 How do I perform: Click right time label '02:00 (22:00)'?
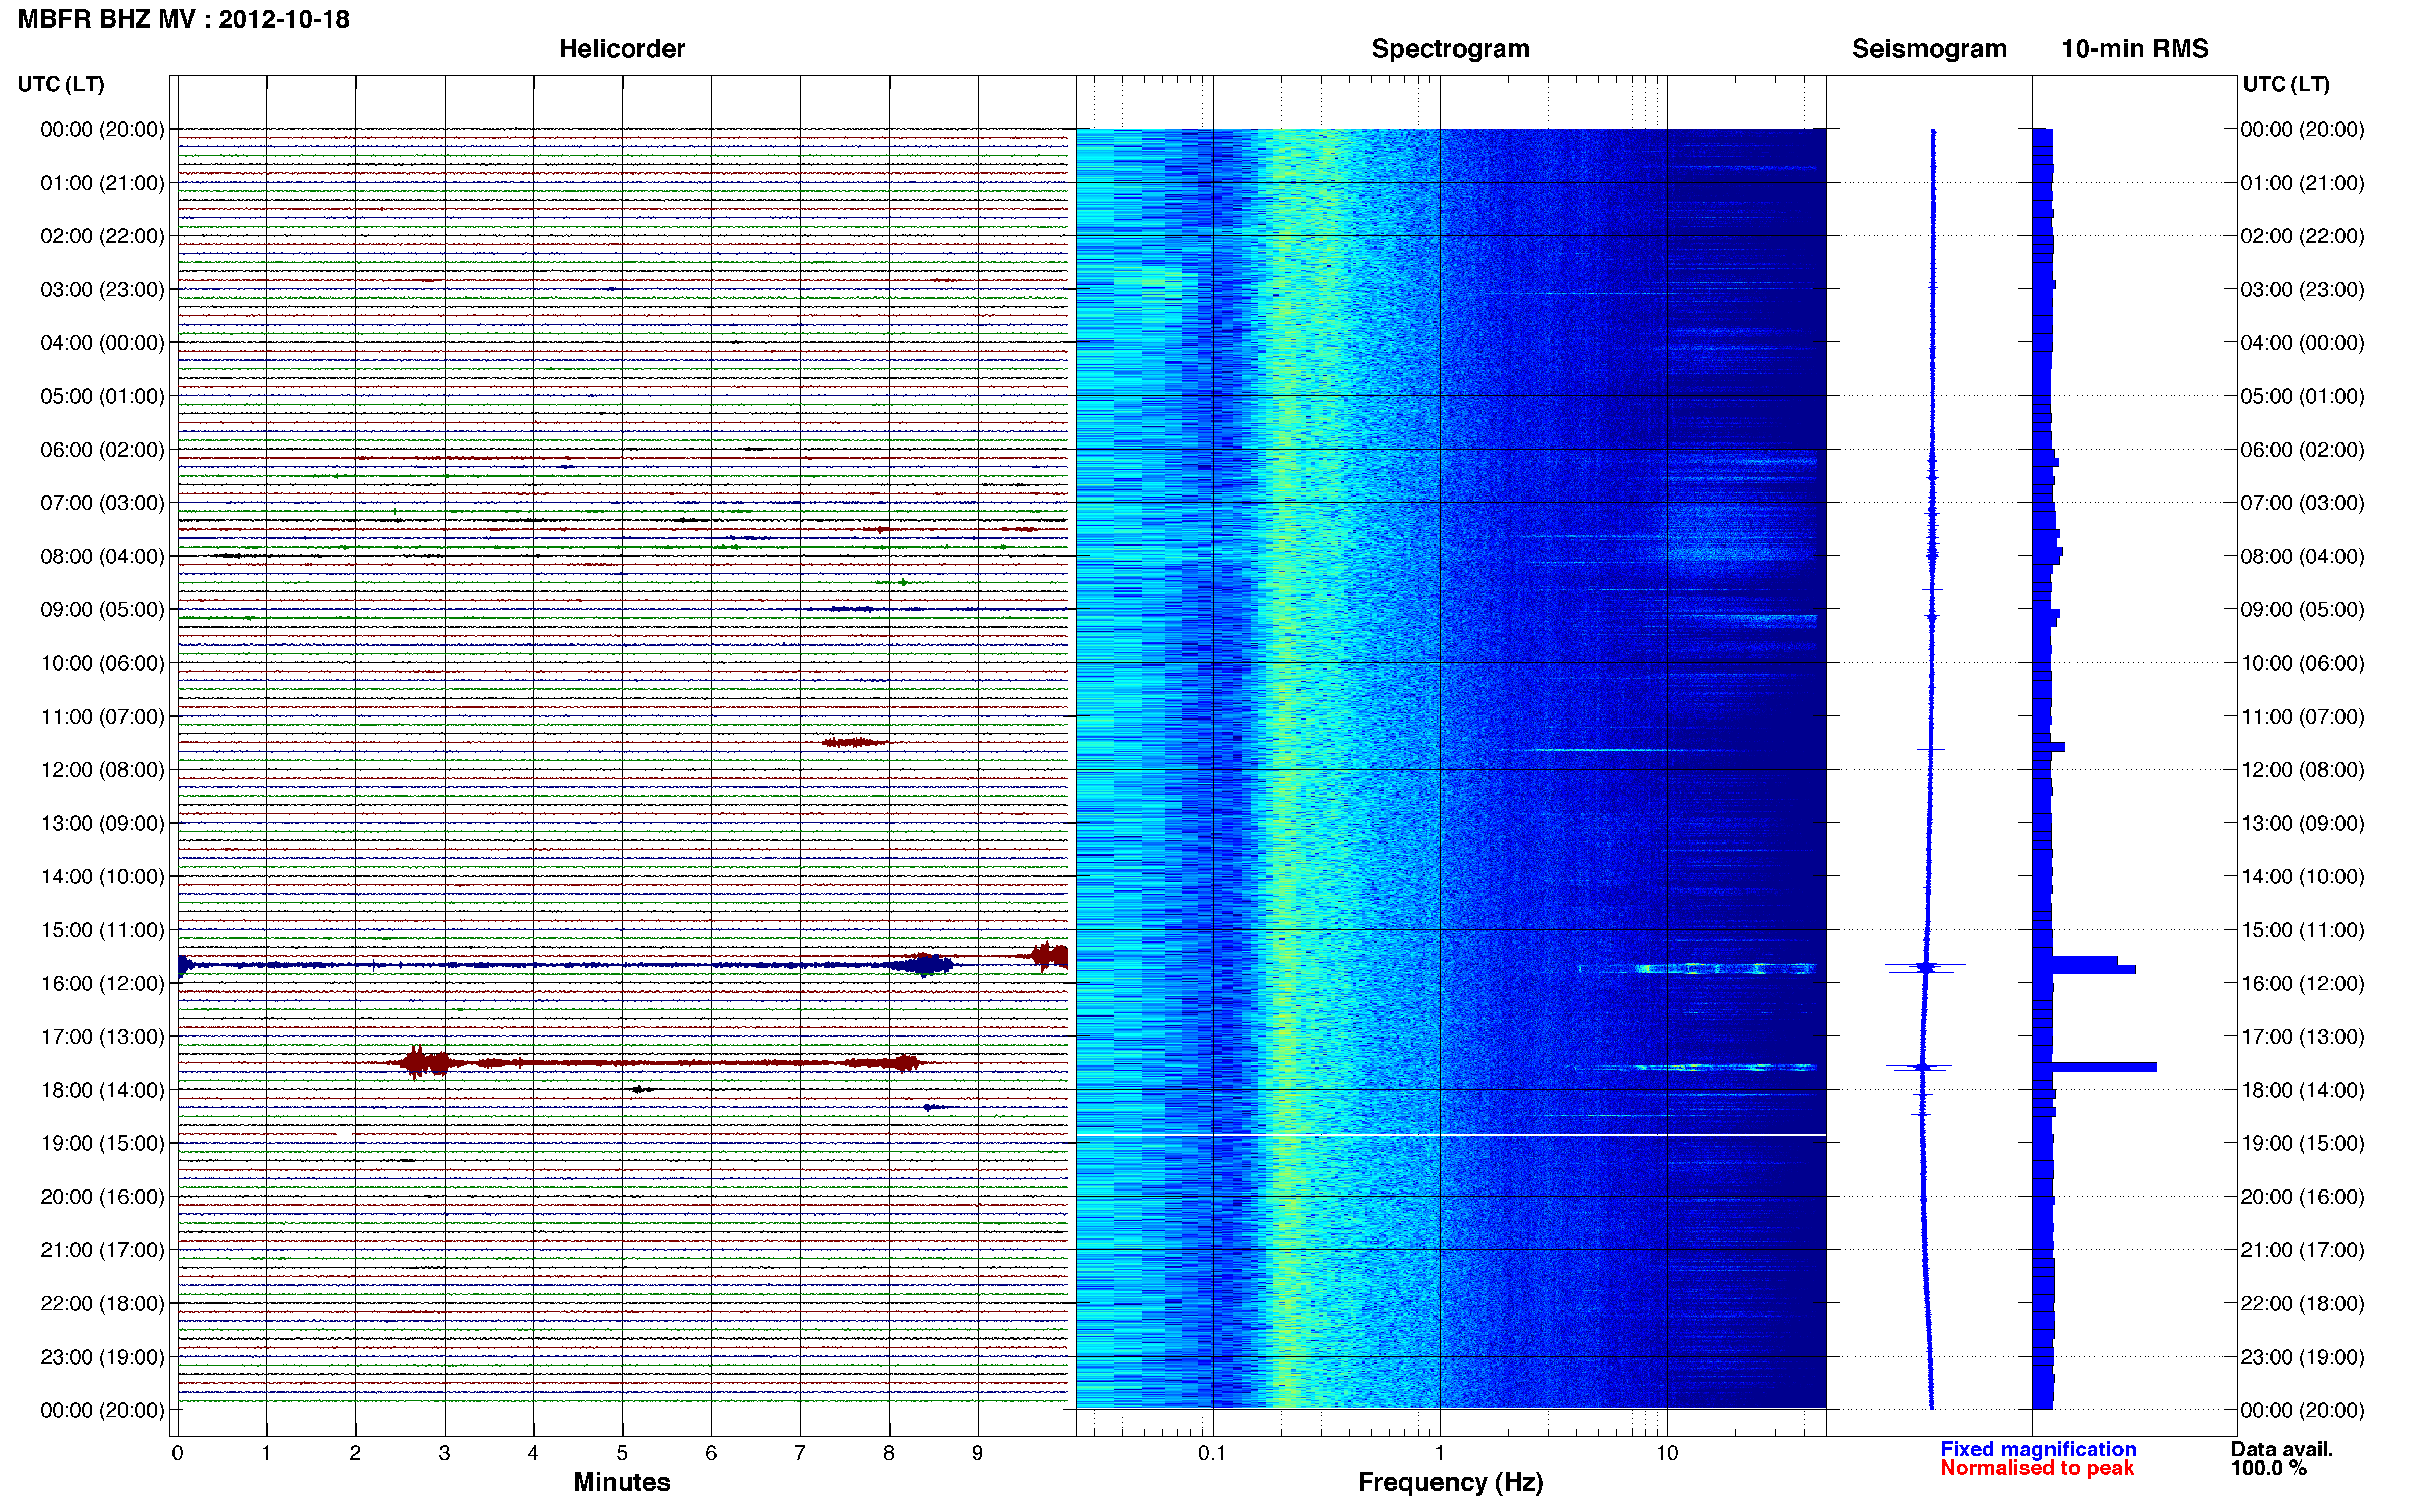(2302, 236)
